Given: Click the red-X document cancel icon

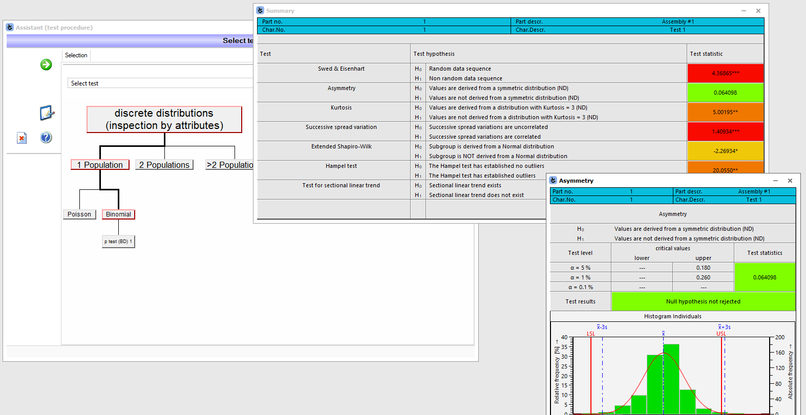Looking at the screenshot, I should click(22, 138).
